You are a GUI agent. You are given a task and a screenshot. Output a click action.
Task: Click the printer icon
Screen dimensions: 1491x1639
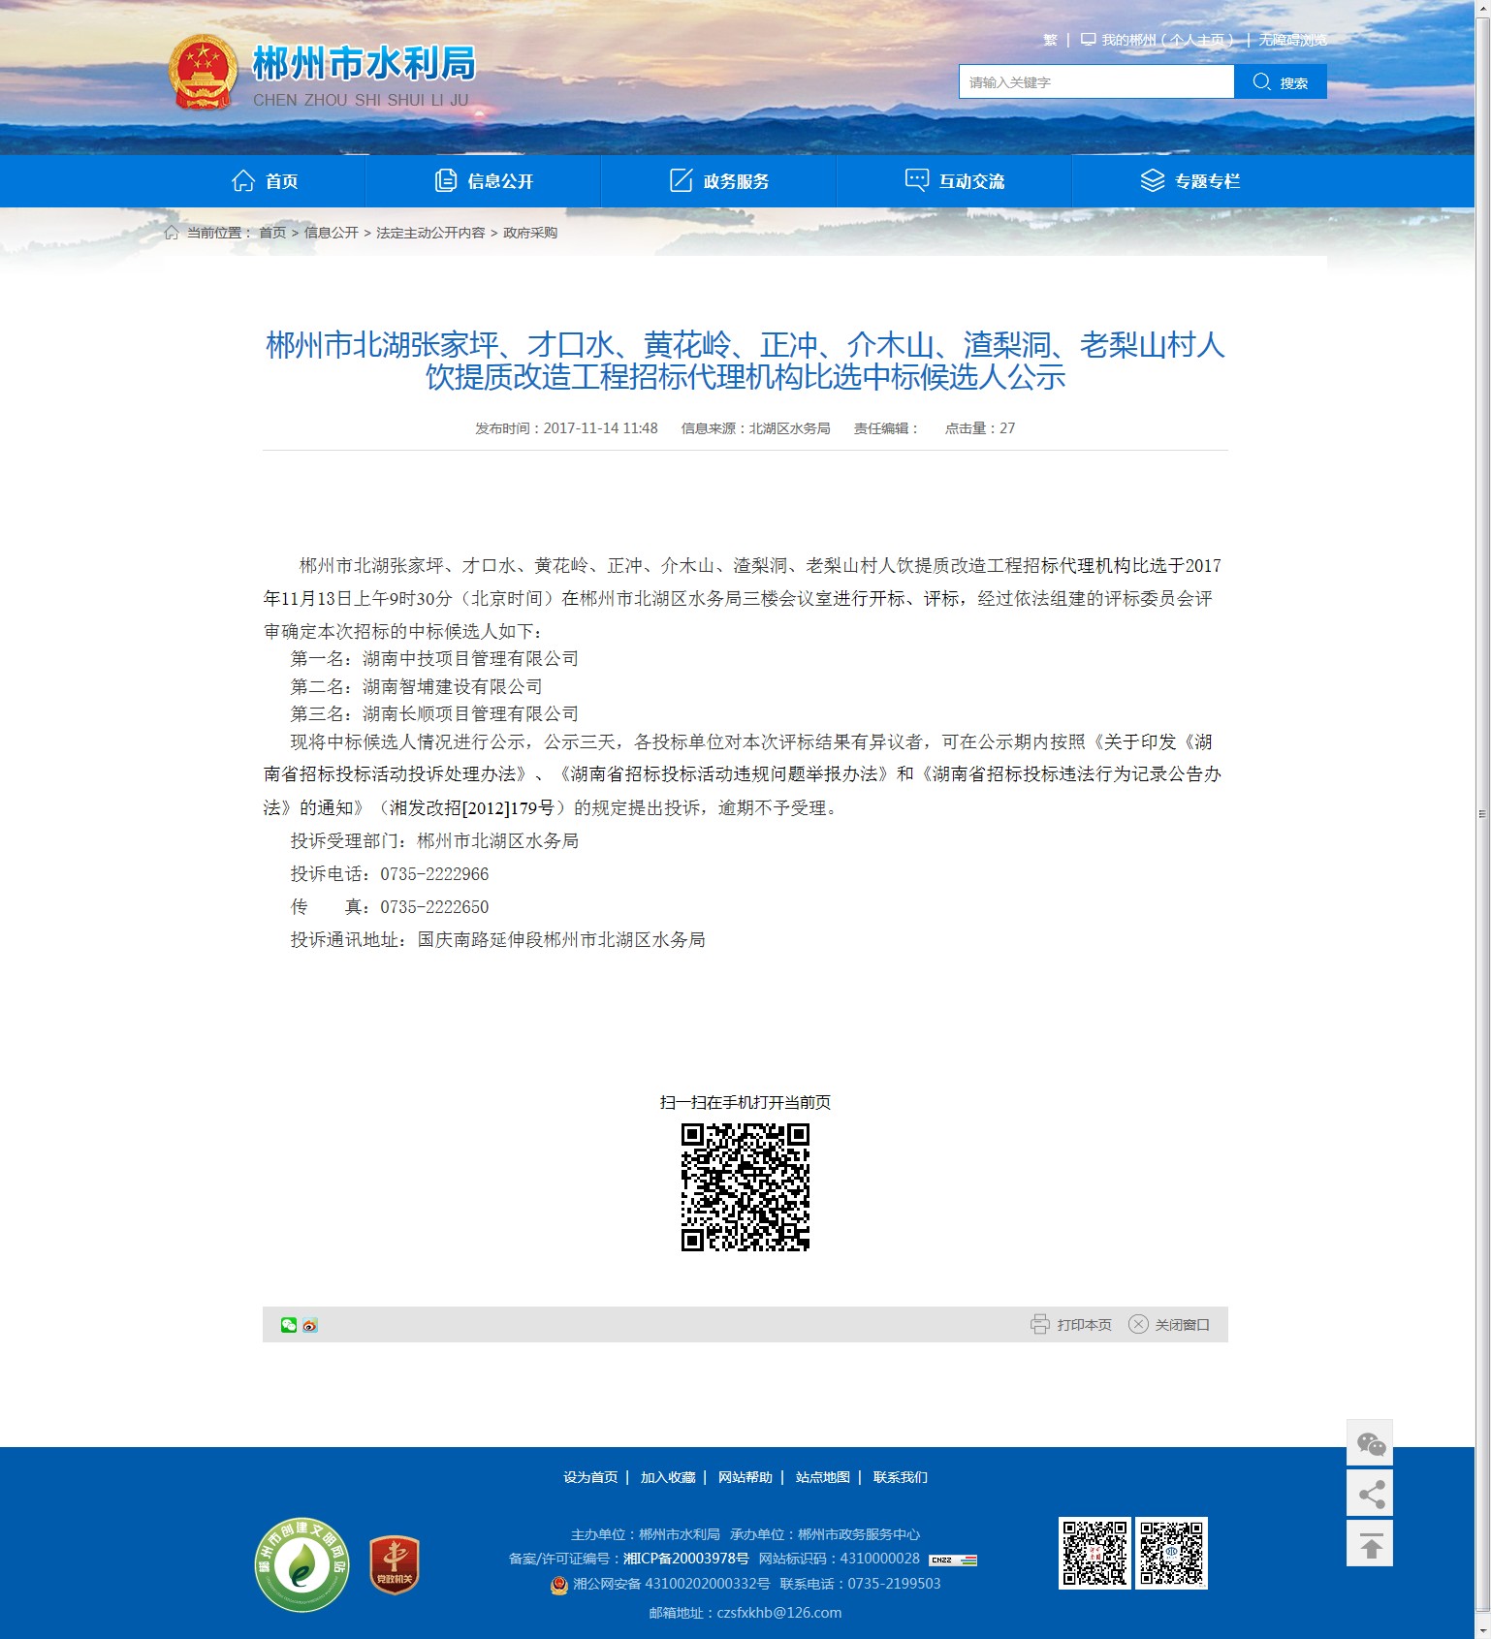1039,1324
